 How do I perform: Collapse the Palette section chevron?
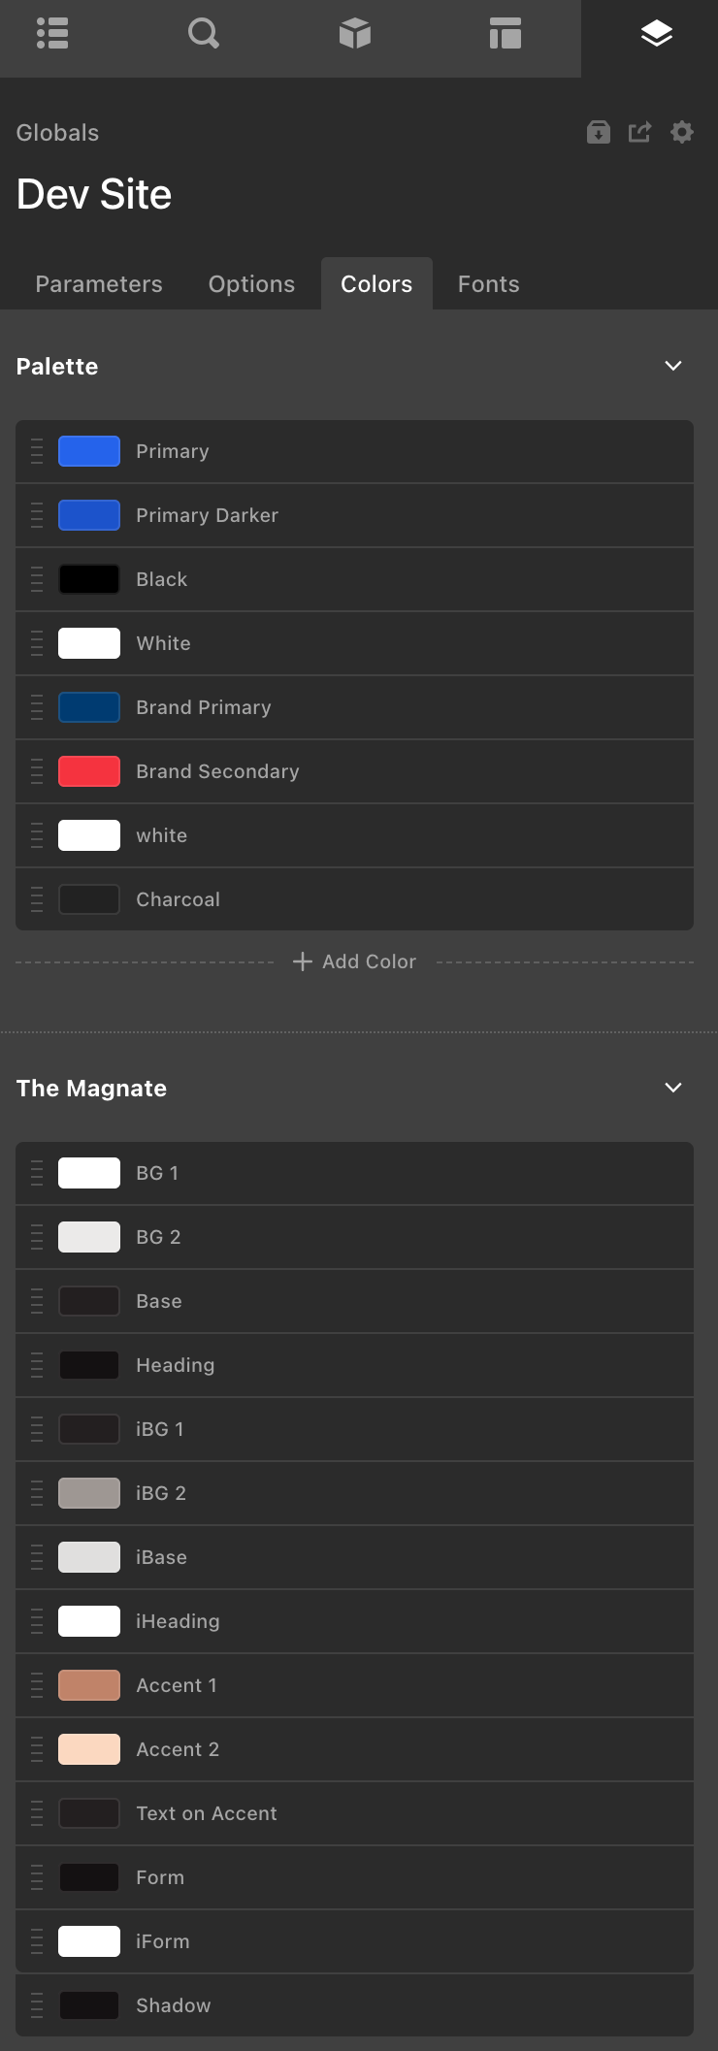click(x=673, y=366)
